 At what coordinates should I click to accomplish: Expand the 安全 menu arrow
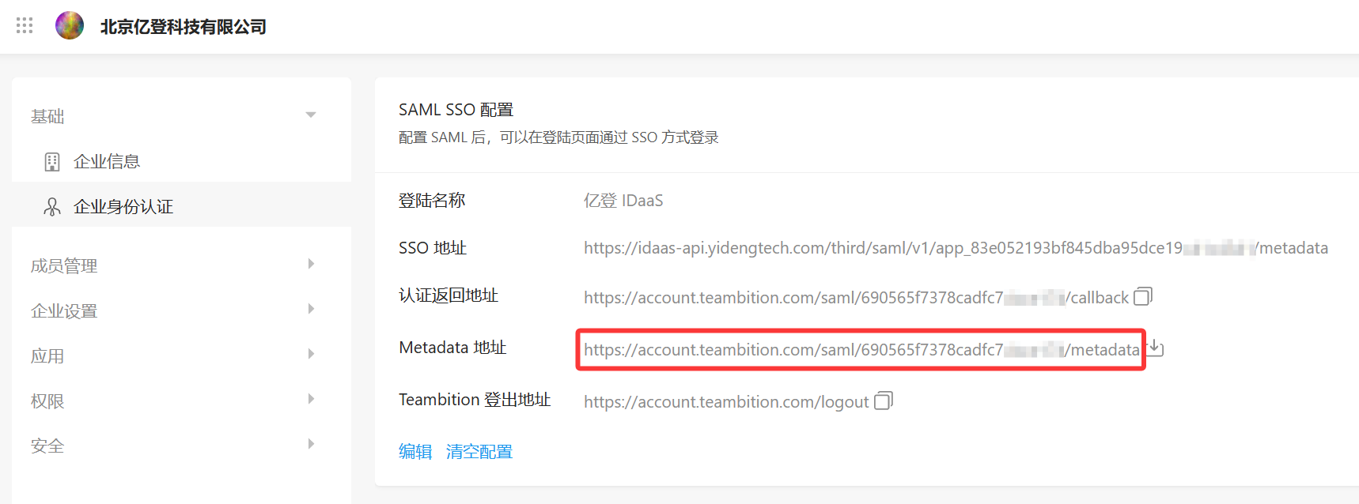[x=311, y=444]
